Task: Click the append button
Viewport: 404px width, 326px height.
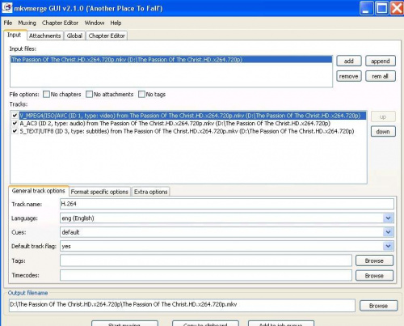Action: coord(381,61)
